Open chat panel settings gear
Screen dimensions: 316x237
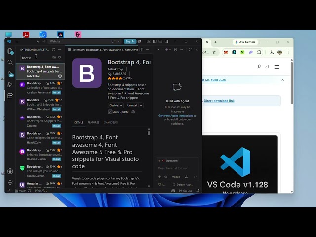point(176,50)
